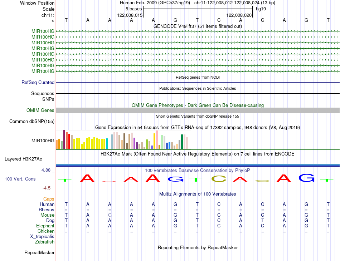Screen dimensions: 340x261
Task: Click the gray T mismatch in Dog row
Action: coord(263,221)
